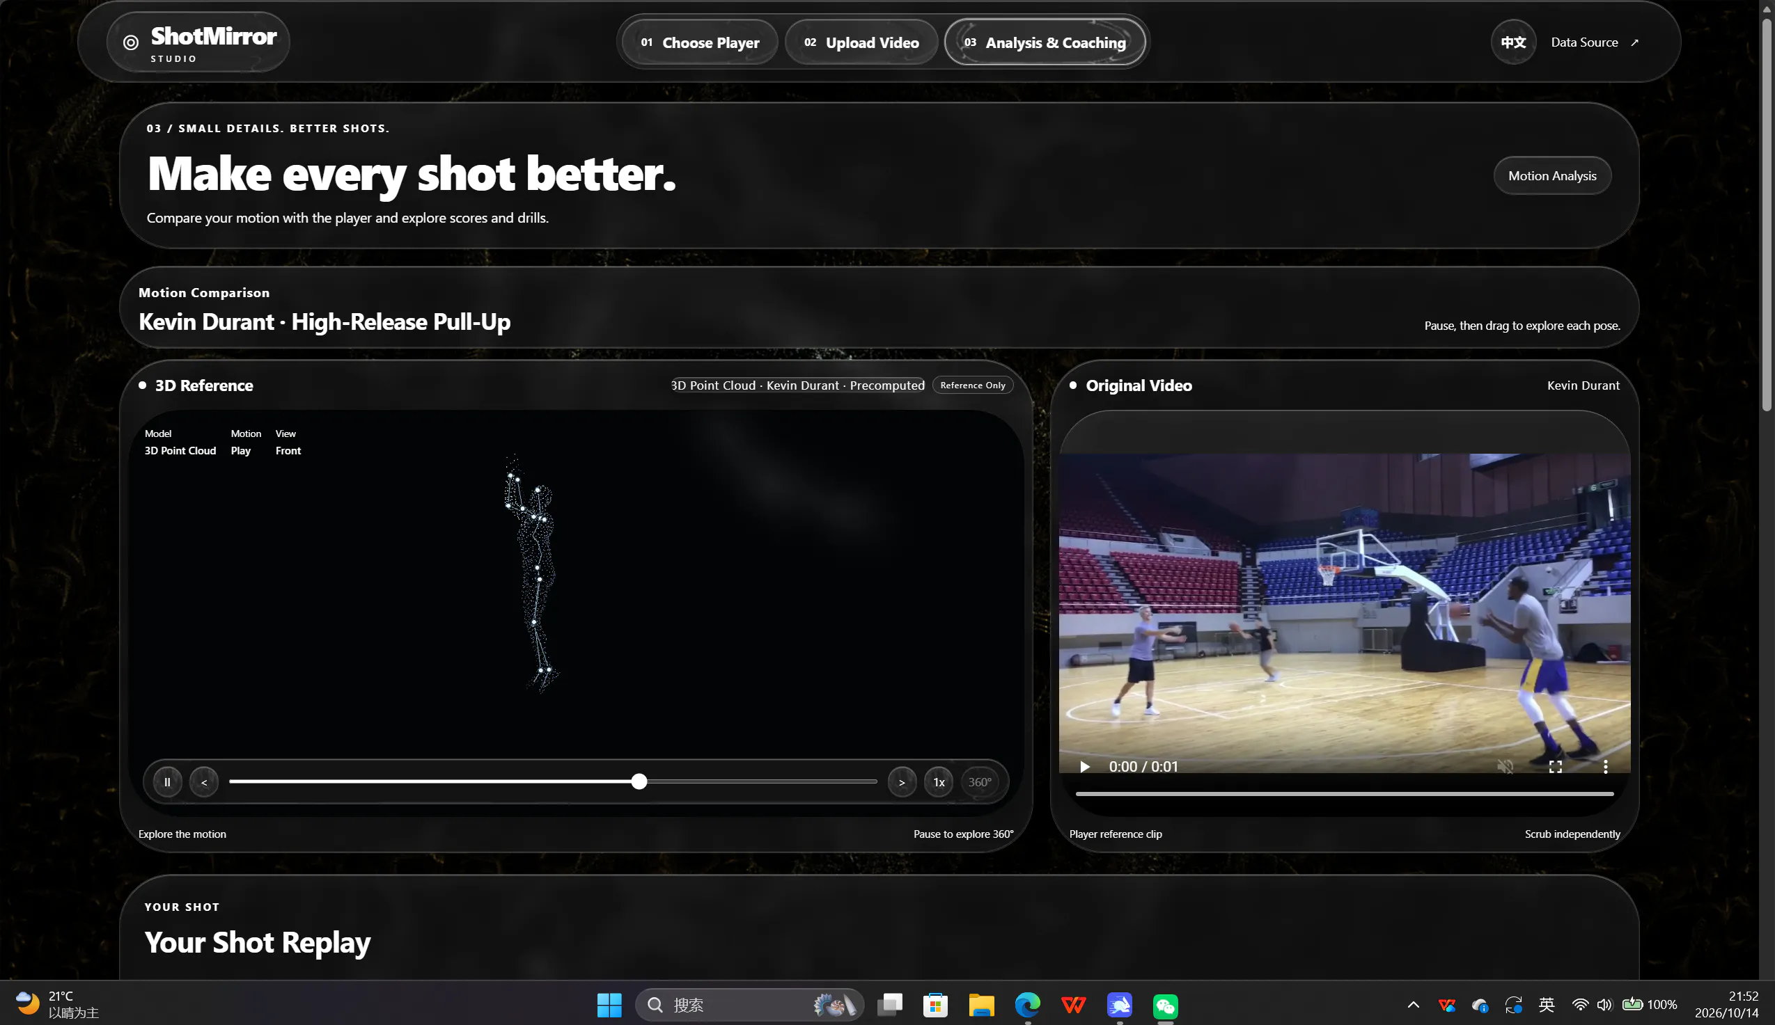The height and width of the screenshot is (1025, 1775).
Task: Unmute the Original Video audio
Action: pyautogui.click(x=1506, y=766)
